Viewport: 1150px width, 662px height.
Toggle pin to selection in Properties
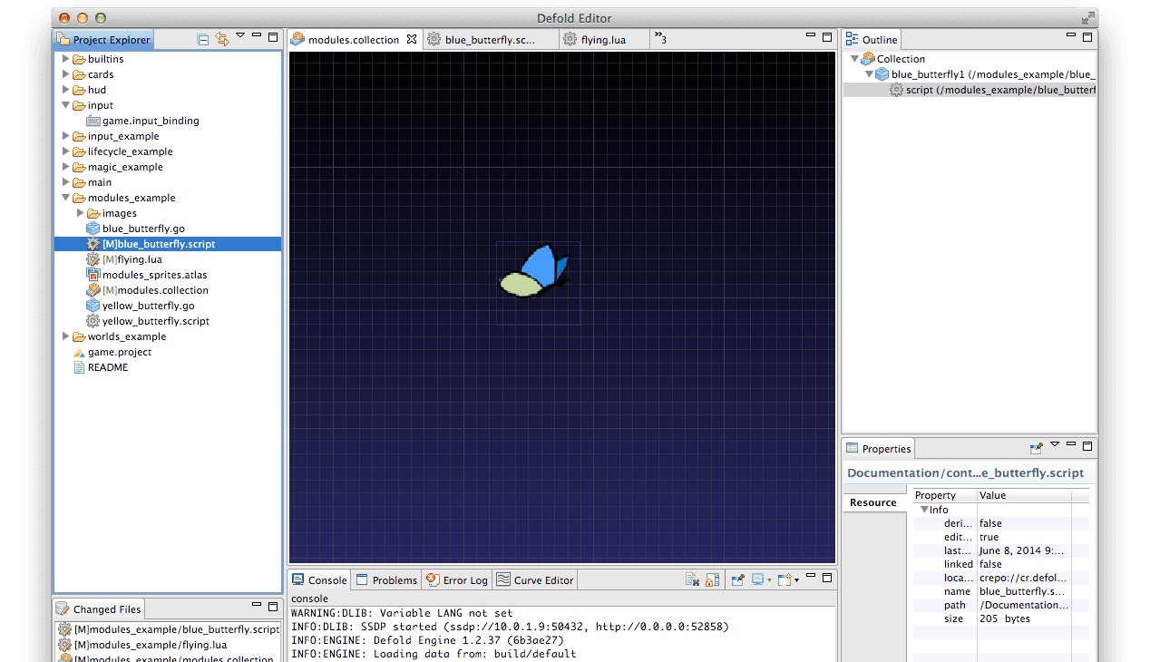tap(1036, 448)
